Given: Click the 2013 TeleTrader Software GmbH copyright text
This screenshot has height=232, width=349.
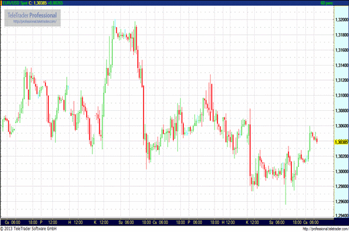Looking at the screenshot, I should tap(29, 229).
